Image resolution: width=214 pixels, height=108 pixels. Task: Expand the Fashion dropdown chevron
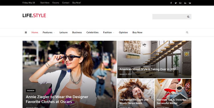click(114, 33)
